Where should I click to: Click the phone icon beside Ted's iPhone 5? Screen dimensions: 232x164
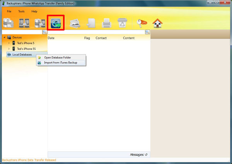tap(14, 43)
